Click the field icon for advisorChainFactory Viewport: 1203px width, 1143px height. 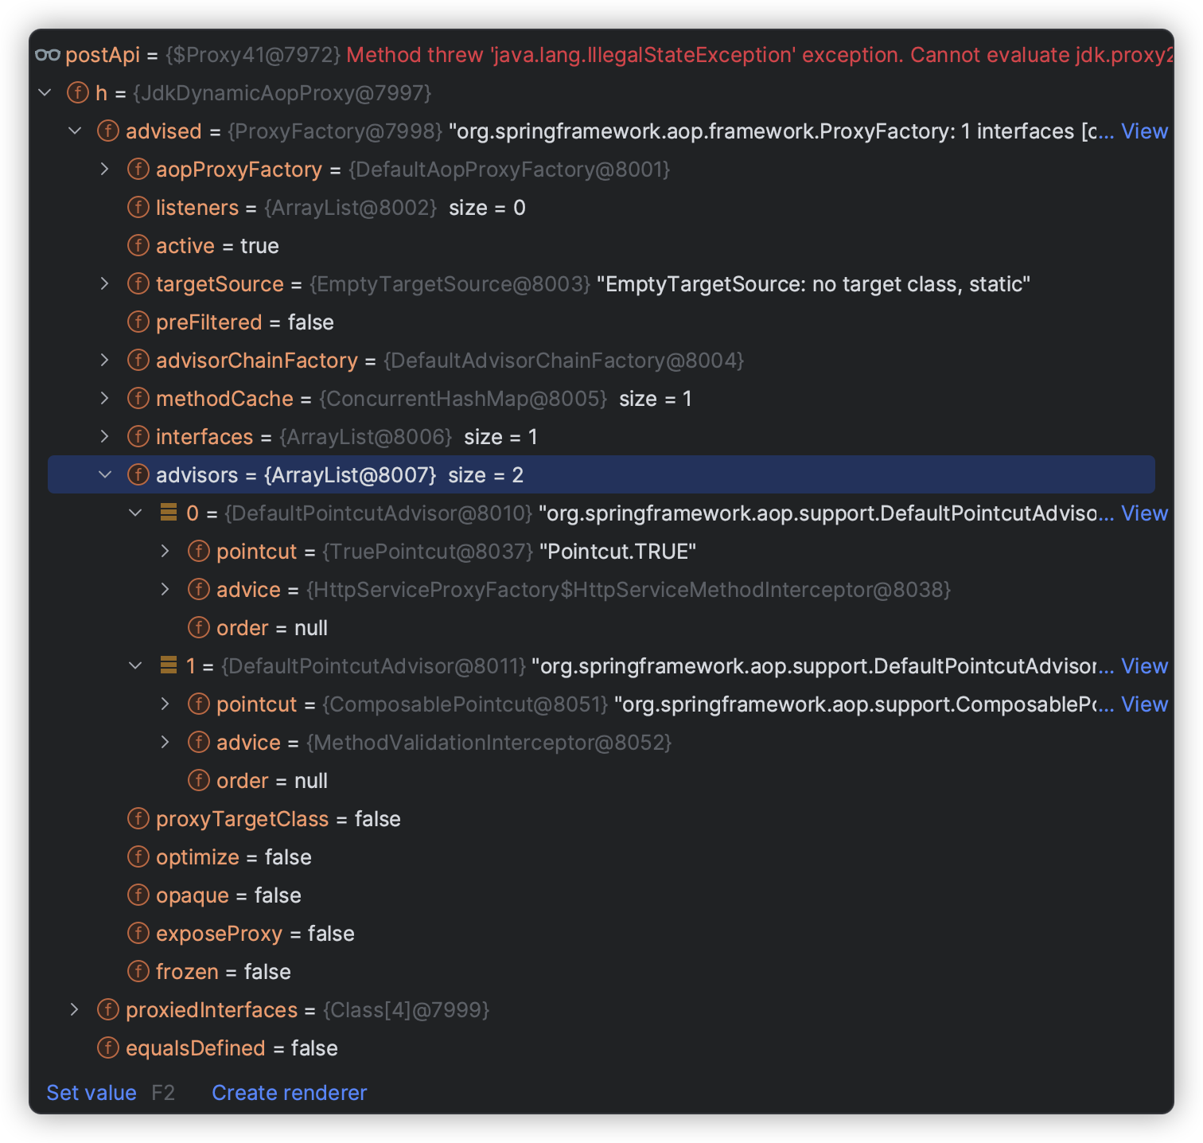click(x=138, y=361)
